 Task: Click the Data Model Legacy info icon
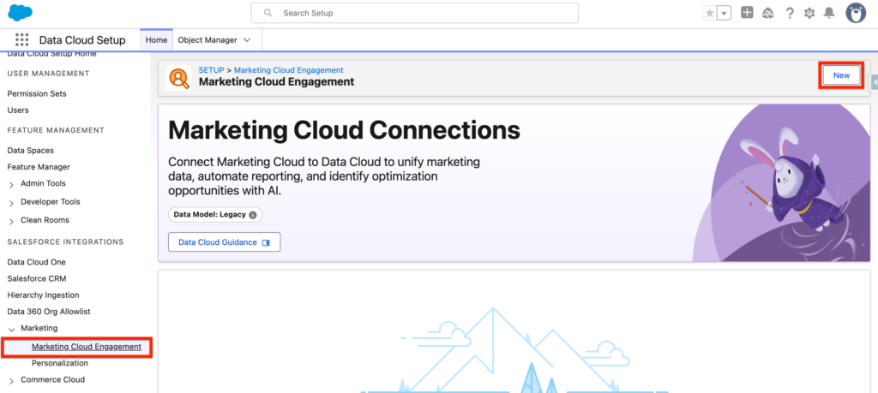point(253,215)
